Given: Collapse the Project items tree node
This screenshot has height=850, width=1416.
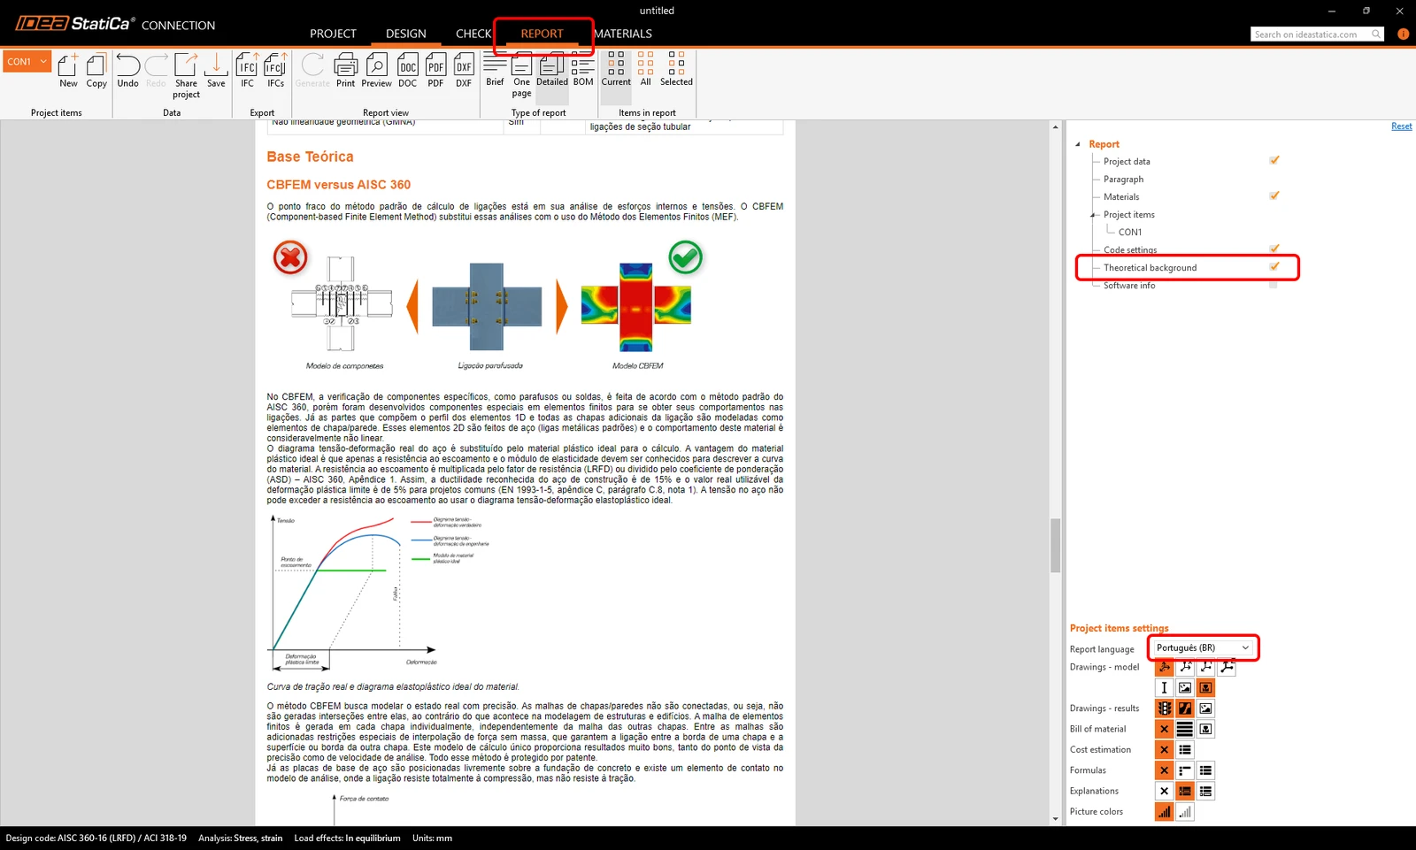Looking at the screenshot, I should tap(1093, 215).
